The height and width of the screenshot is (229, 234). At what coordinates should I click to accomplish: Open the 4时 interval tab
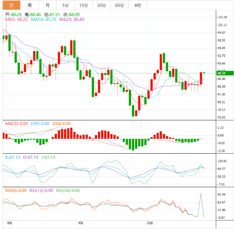point(138,5)
